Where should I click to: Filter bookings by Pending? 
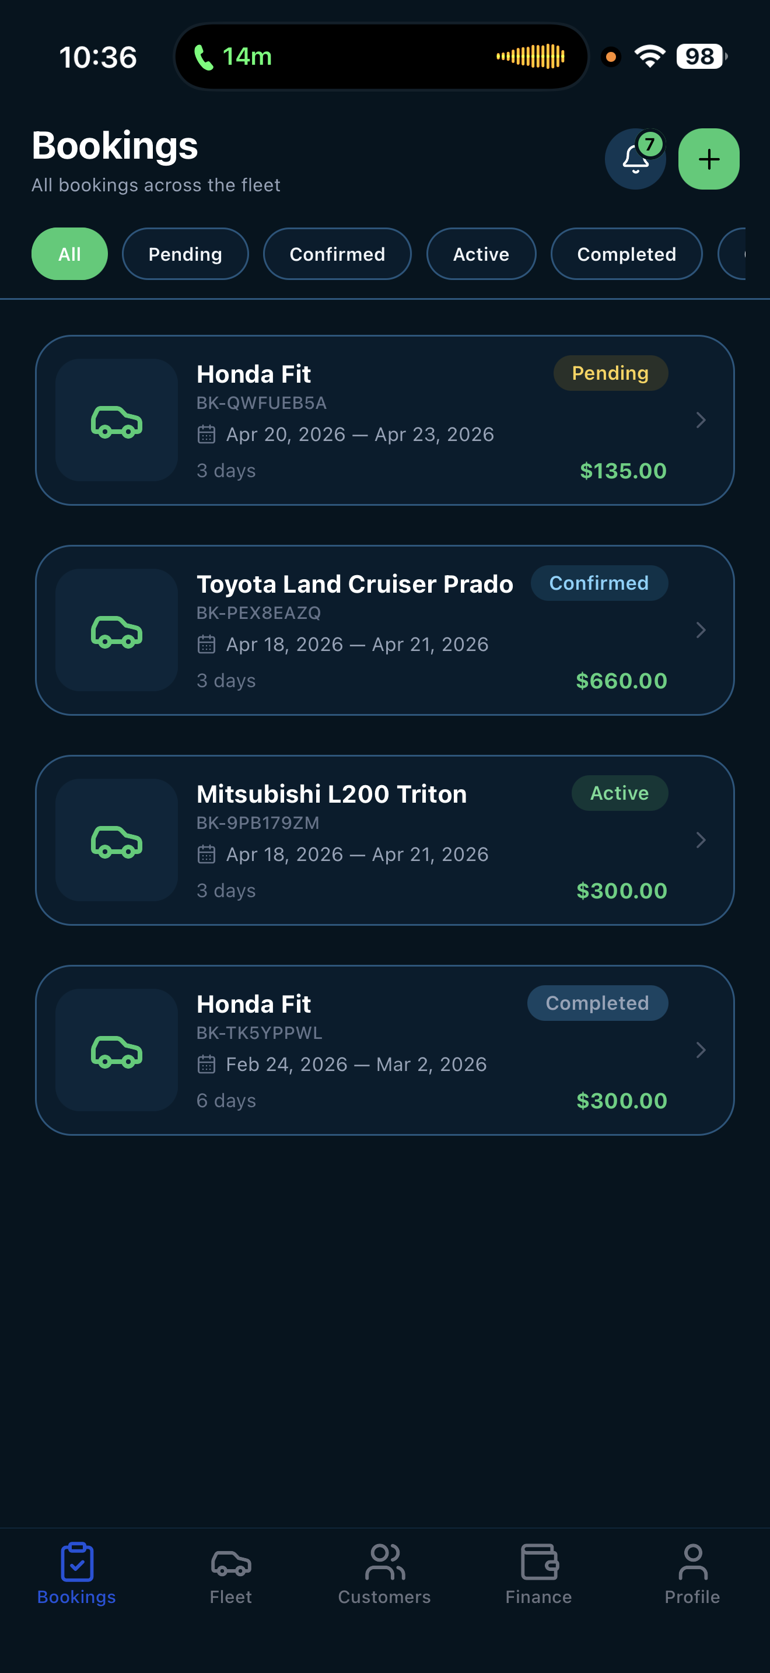(185, 254)
